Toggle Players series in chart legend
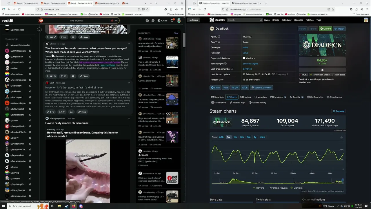 pos(258,188)
